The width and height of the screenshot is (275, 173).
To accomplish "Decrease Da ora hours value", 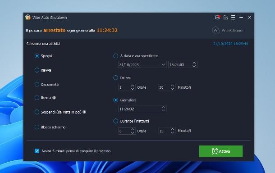I will 133,89.
